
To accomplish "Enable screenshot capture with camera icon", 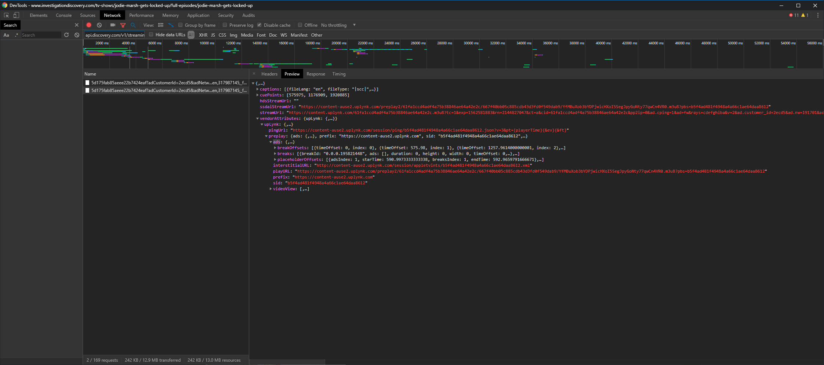I will coord(113,25).
